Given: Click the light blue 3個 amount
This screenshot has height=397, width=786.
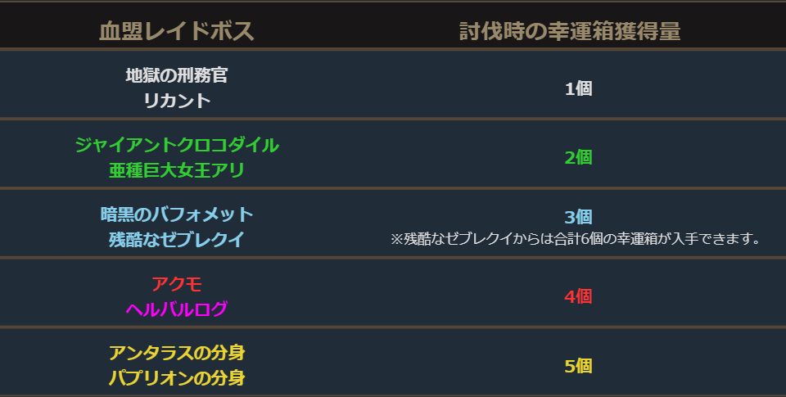Looking at the screenshot, I should click(578, 218).
